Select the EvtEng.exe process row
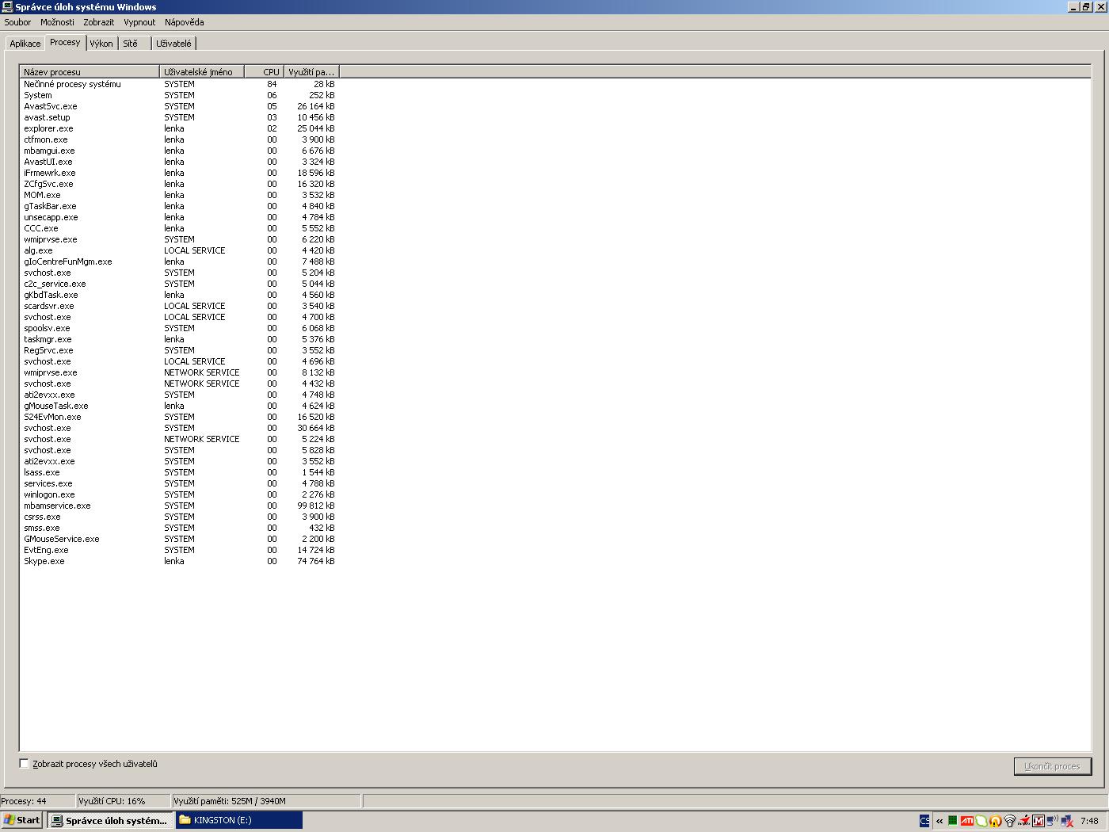This screenshot has height=832, width=1109. point(179,550)
